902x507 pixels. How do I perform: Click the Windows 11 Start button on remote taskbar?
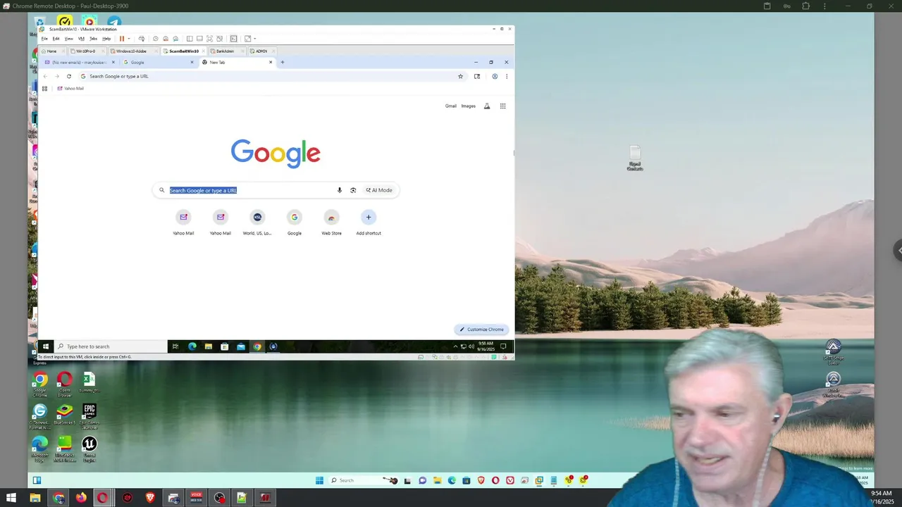point(319,480)
